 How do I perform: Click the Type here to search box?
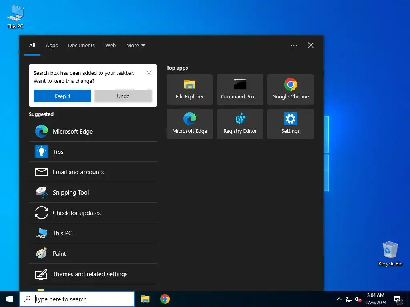click(x=77, y=299)
